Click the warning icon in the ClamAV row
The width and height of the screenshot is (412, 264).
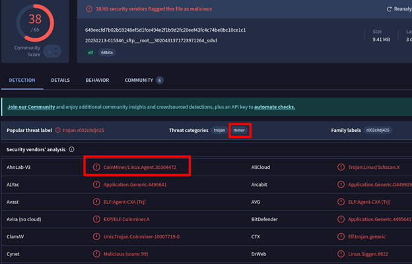tap(97, 236)
